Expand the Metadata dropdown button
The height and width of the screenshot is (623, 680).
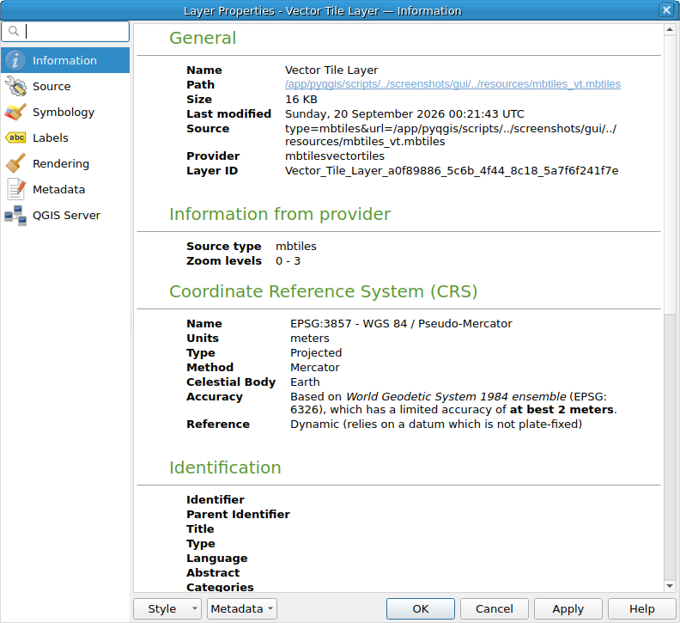coord(242,608)
